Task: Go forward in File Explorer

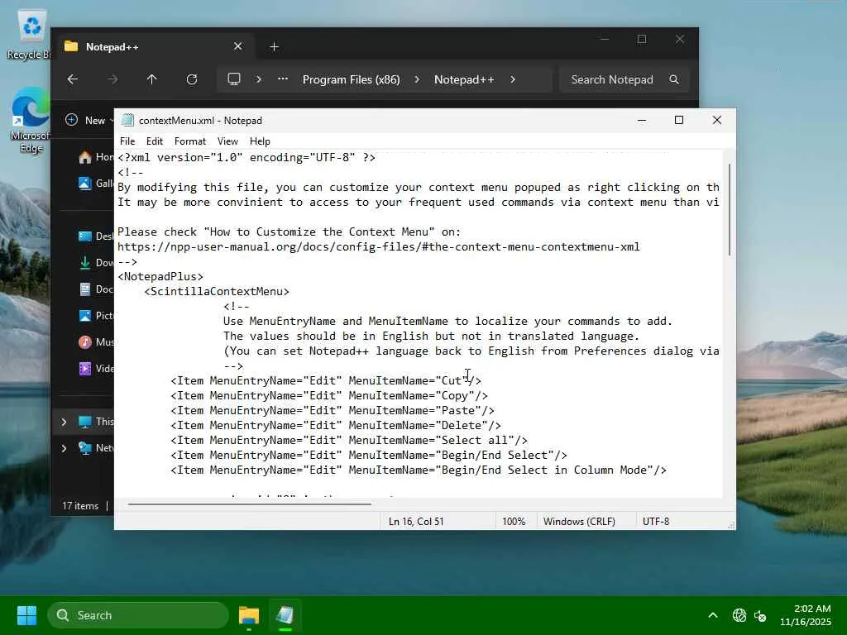Action: click(x=112, y=79)
